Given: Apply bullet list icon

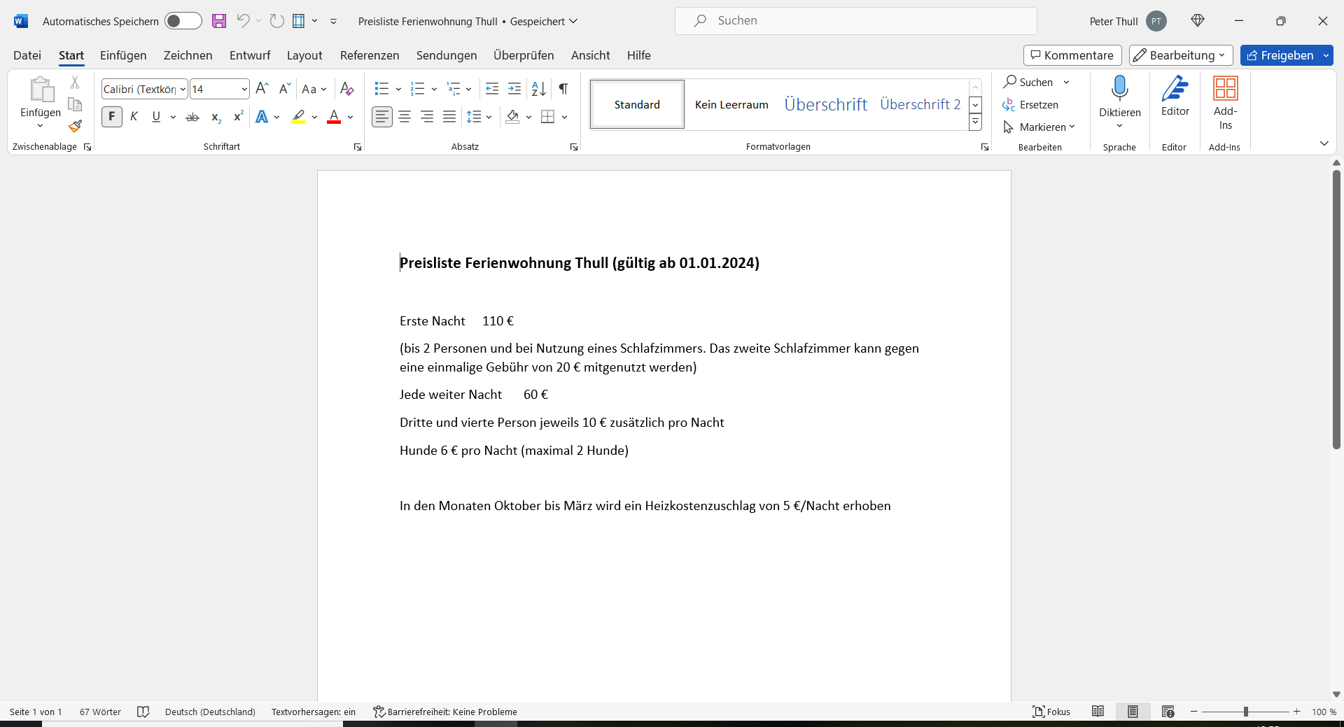Looking at the screenshot, I should (x=381, y=89).
